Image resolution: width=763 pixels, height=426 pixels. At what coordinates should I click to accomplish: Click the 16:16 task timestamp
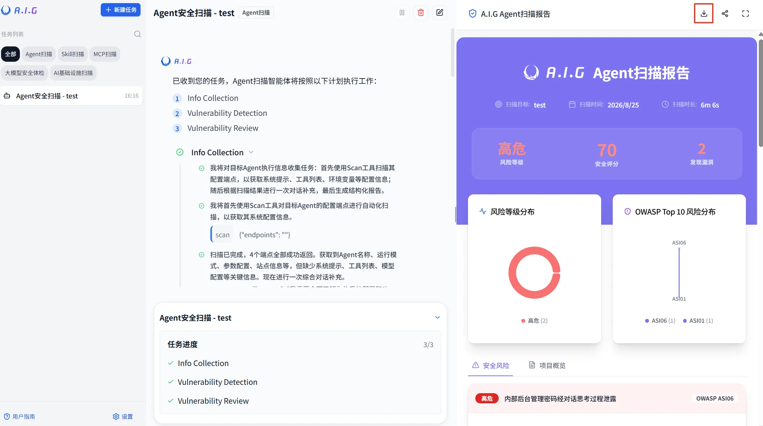tap(131, 96)
